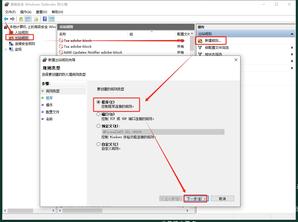Click blocked icon of AAM Updates Notifier rule
This screenshot has height=222, width=298.
61,52
